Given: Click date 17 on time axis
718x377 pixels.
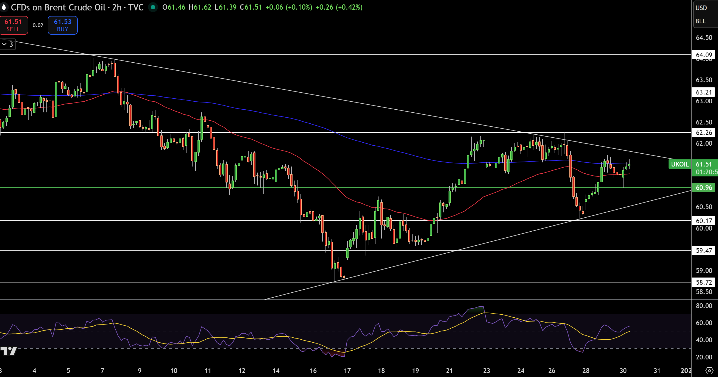Looking at the screenshot, I should (x=347, y=371).
